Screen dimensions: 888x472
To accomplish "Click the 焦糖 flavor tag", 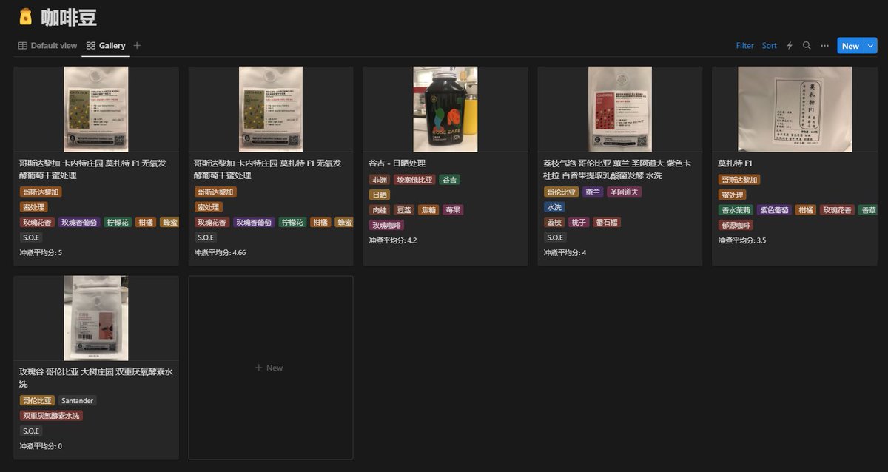I will pyautogui.click(x=428, y=210).
